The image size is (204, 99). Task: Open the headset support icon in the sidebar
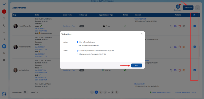pos(4,53)
